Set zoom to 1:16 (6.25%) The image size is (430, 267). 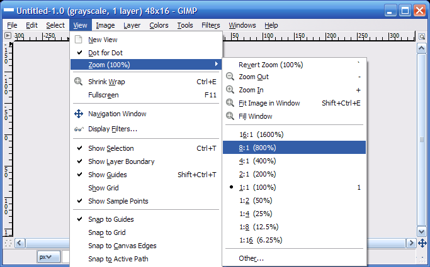[294, 240]
